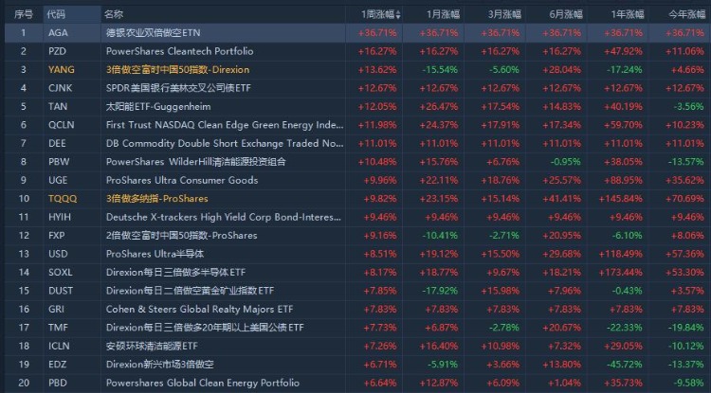Select ticker USD in the list

point(58,254)
